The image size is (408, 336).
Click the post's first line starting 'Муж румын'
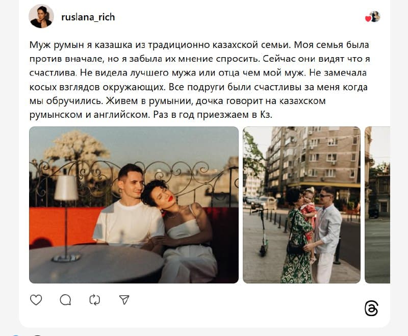[x=199, y=45]
